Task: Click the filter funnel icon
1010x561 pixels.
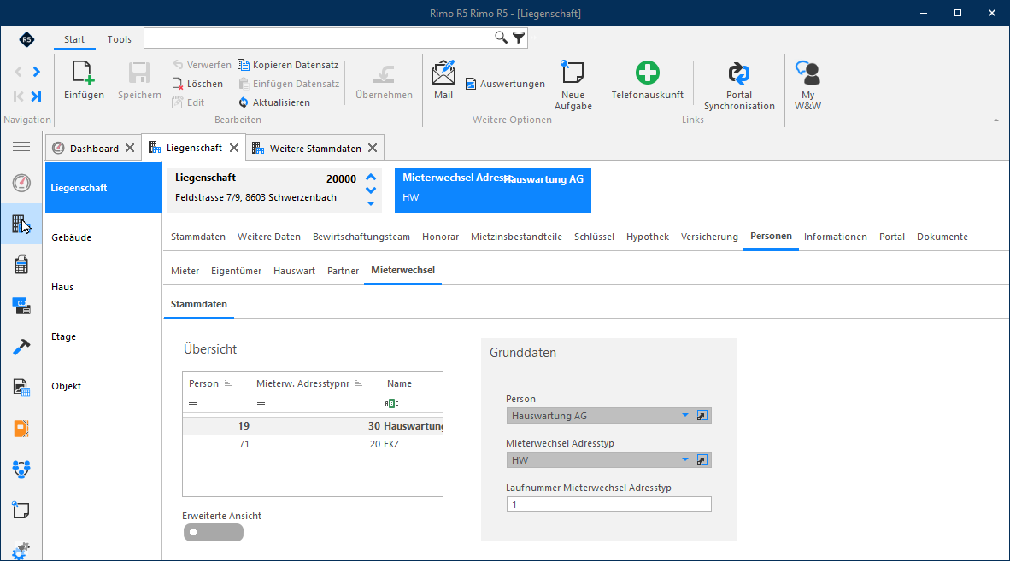Action: click(519, 38)
